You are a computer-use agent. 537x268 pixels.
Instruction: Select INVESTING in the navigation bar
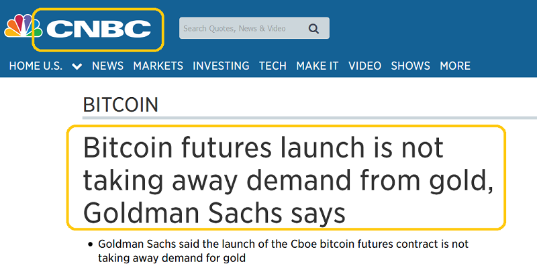pyautogui.click(x=221, y=66)
